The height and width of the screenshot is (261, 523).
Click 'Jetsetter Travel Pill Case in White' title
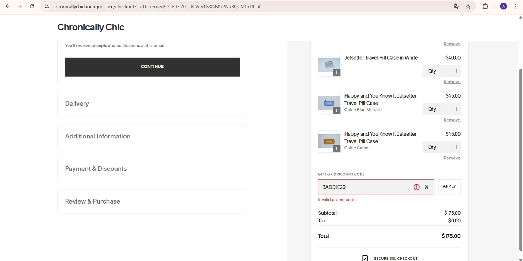pyautogui.click(x=381, y=58)
